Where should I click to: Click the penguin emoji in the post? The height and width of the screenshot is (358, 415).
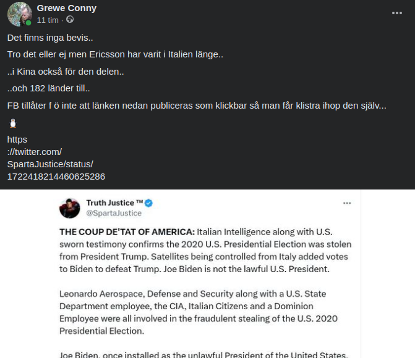click(x=12, y=123)
